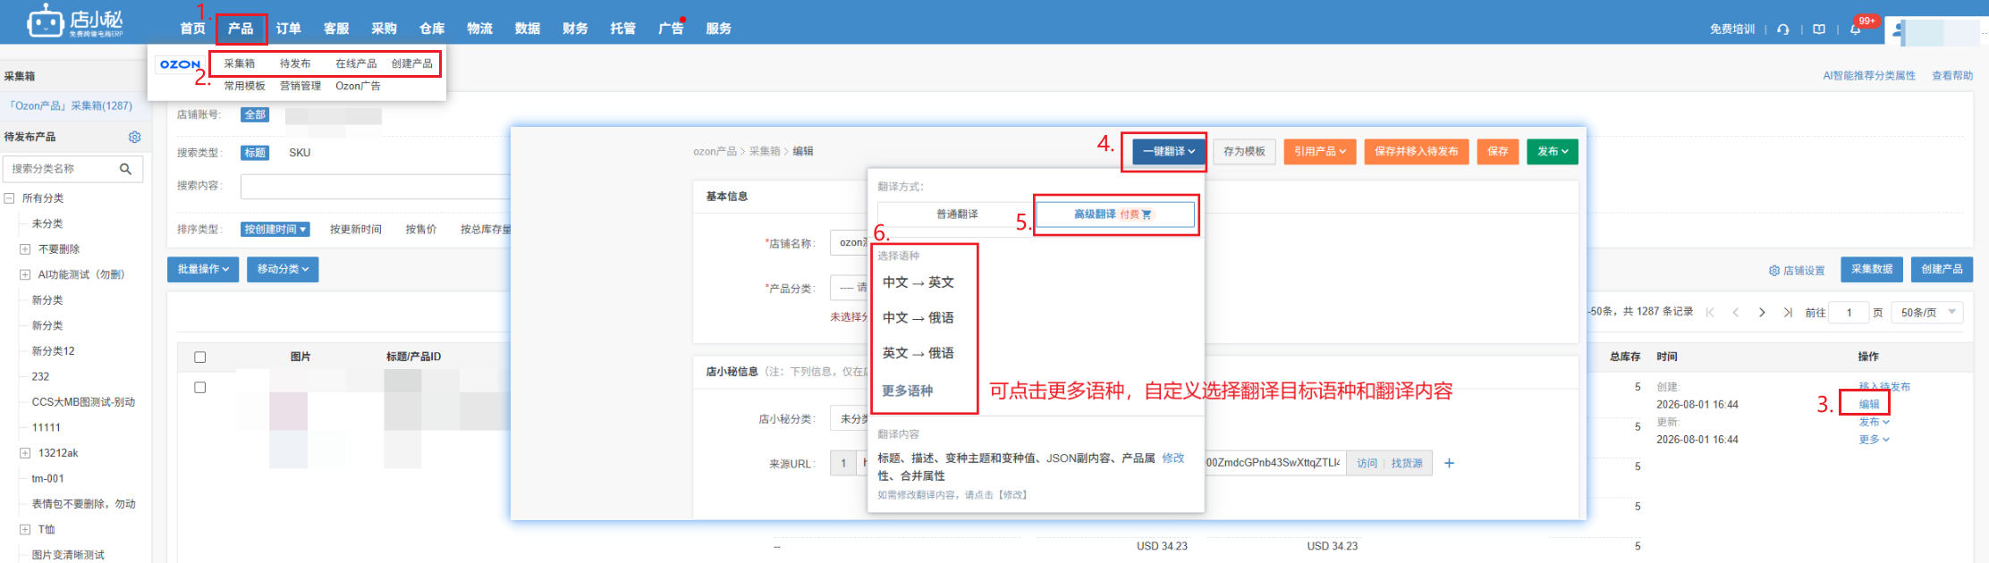The height and width of the screenshot is (563, 1989).
Task: Open the 订单 top menu
Action: [x=288, y=29]
